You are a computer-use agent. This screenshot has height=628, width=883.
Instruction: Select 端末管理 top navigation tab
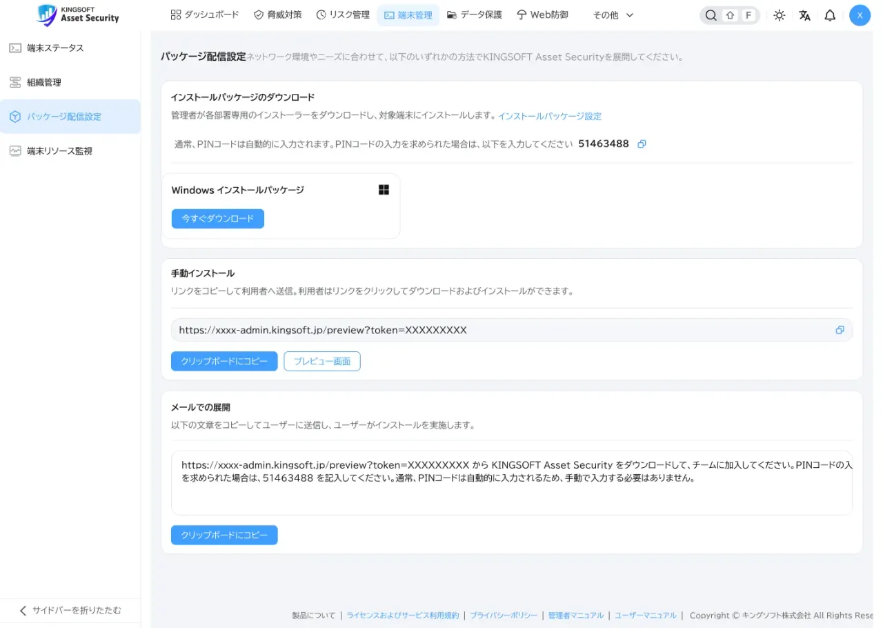[408, 15]
